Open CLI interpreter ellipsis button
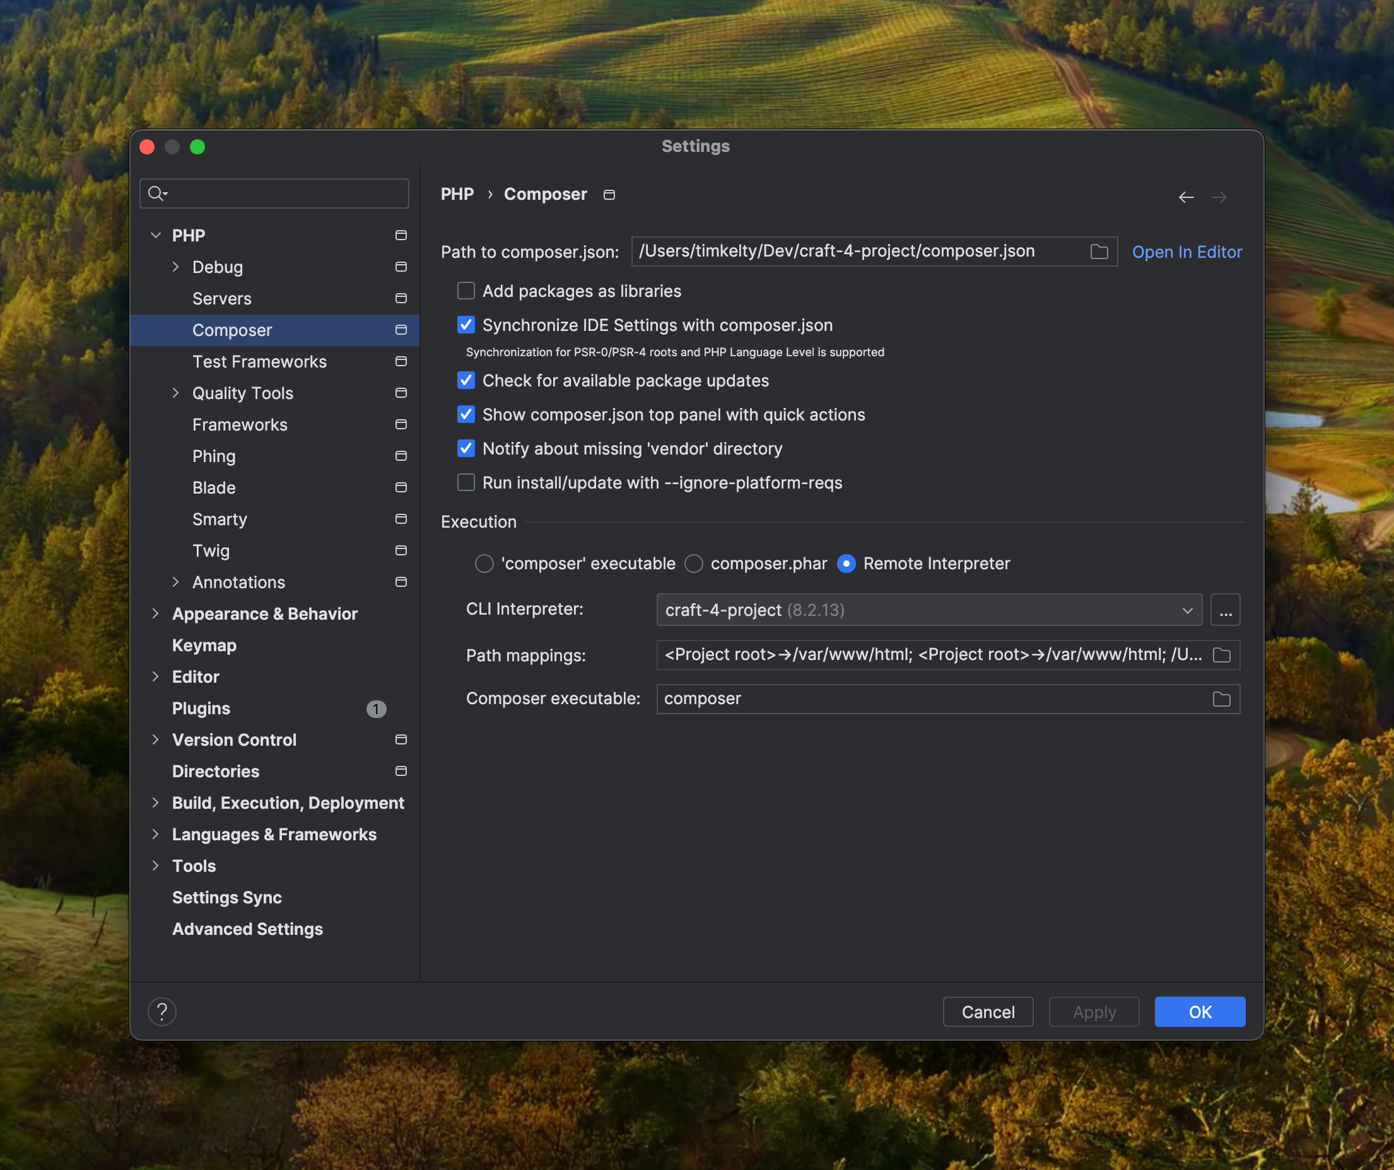Viewport: 1394px width, 1170px height. point(1225,610)
